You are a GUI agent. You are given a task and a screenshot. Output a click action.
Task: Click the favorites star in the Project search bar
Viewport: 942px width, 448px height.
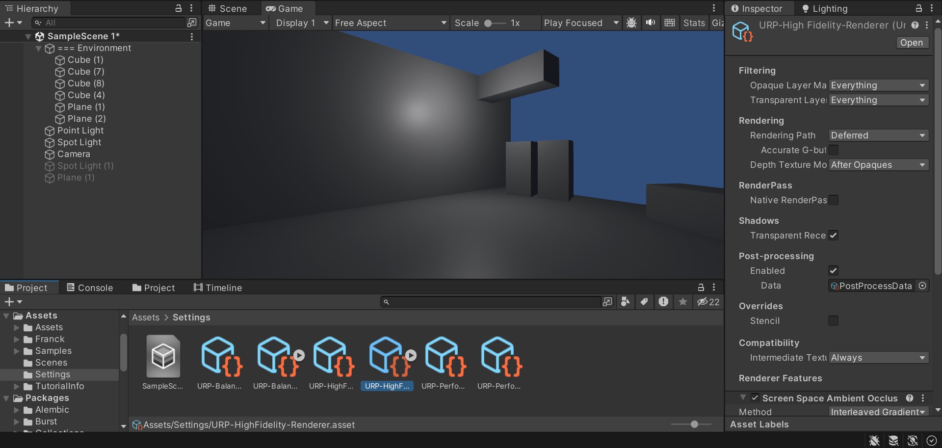click(682, 302)
